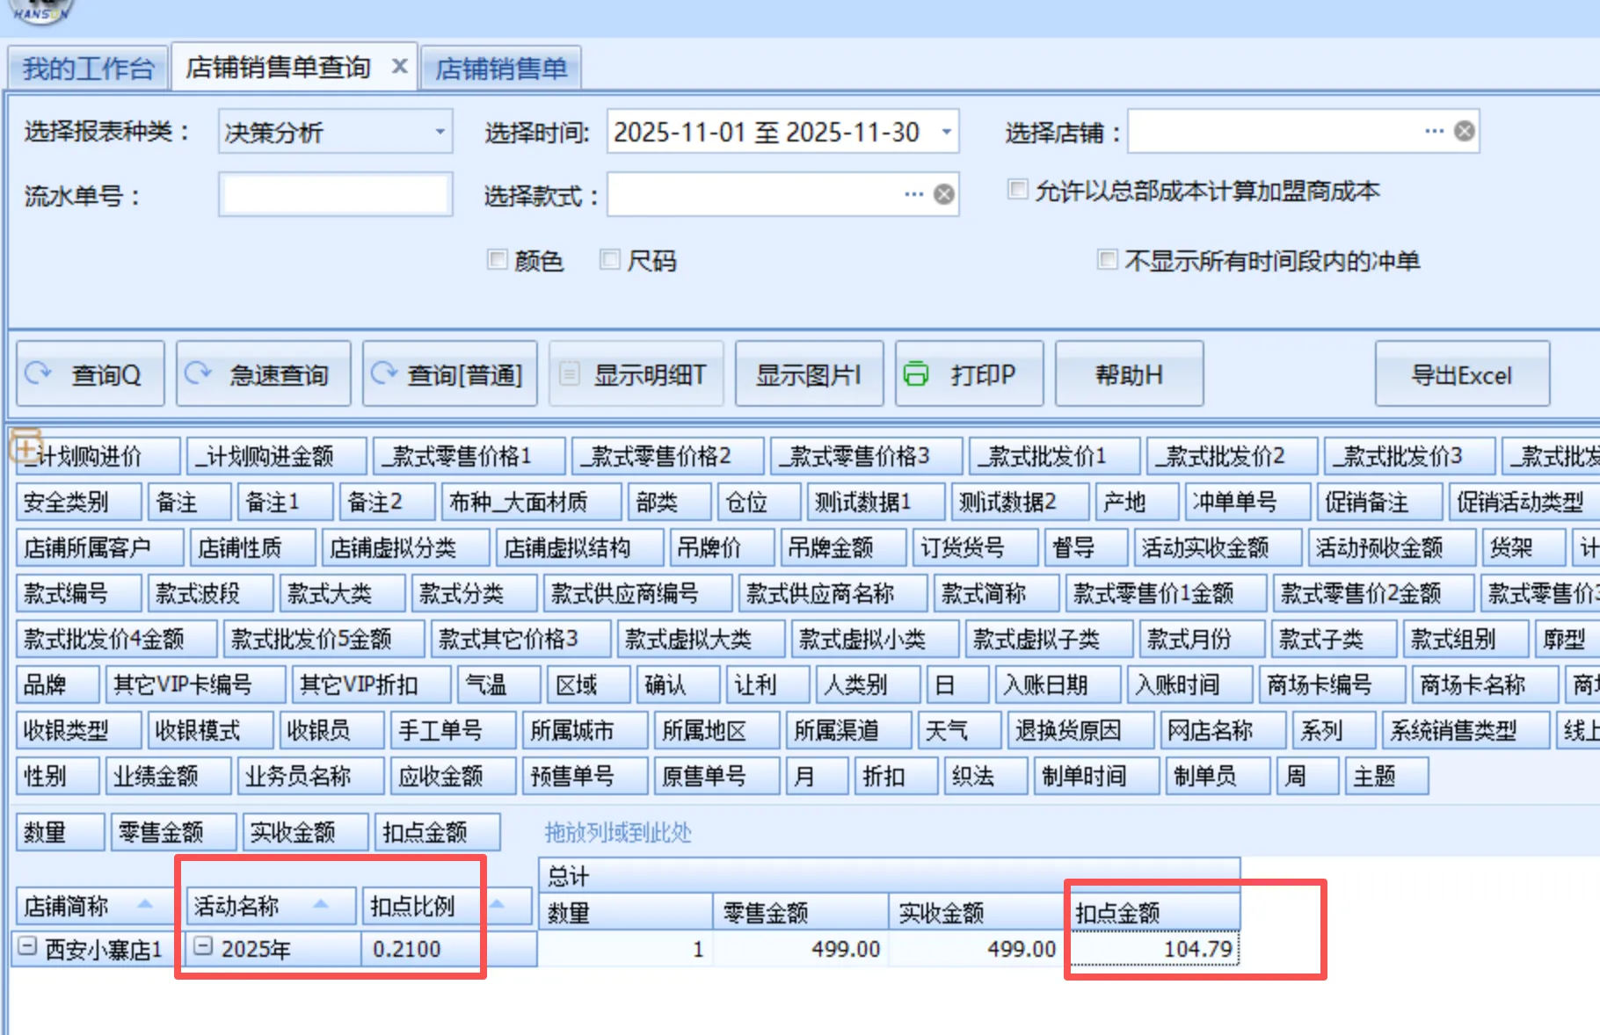The height and width of the screenshot is (1035, 1600).
Task: Tick 允许以总部成本计算加盟商成本 checkbox
Action: click(1017, 190)
